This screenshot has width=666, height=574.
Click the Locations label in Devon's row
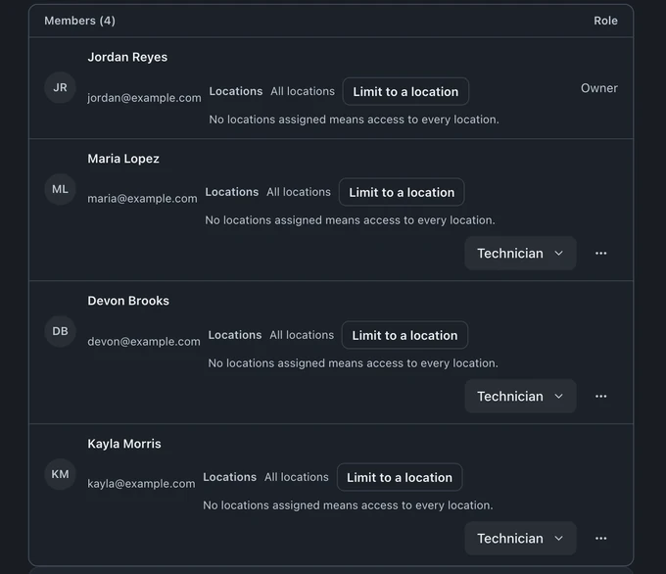click(235, 335)
